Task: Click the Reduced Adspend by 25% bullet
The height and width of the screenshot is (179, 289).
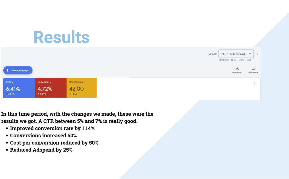Action: click(x=41, y=150)
